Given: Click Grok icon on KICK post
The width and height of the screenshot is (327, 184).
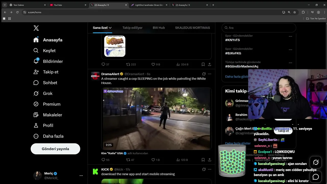Looking at the screenshot, I should click(204, 169).
